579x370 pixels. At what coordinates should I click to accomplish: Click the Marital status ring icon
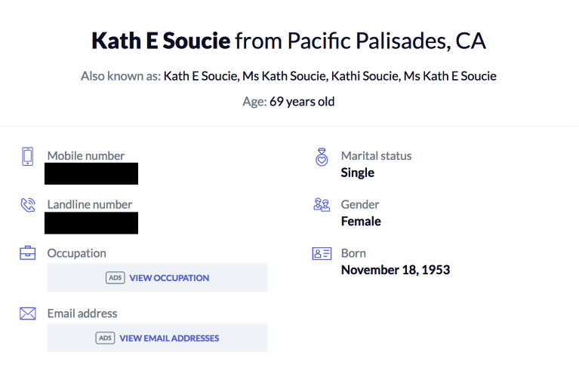coord(322,157)
